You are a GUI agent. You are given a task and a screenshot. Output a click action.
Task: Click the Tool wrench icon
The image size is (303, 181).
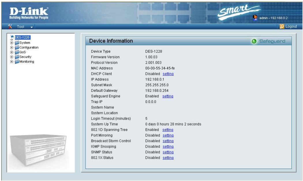coord(10,26)
